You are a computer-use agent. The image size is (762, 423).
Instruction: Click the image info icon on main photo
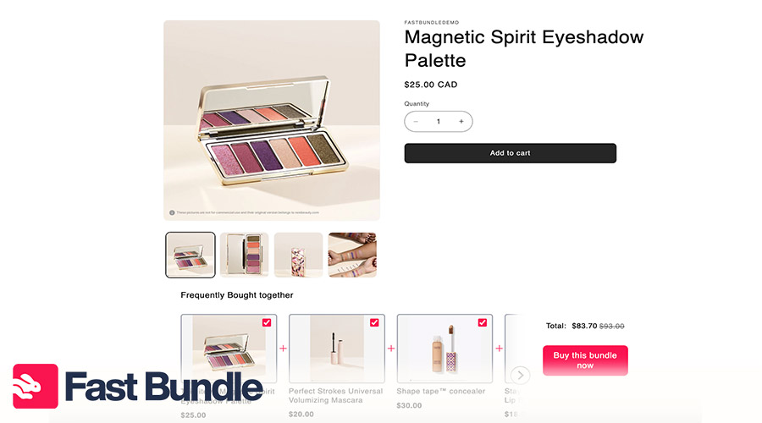coord(172,212)
